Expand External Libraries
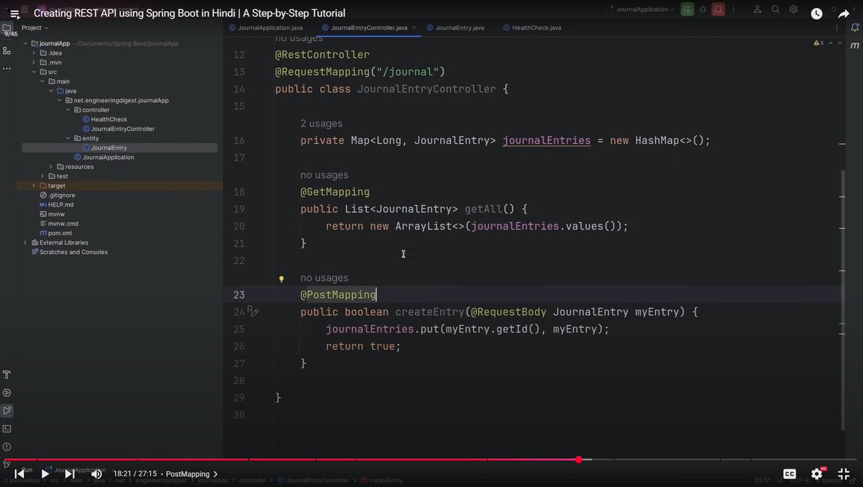Screen dimensions: 863x487 point(25,242)
